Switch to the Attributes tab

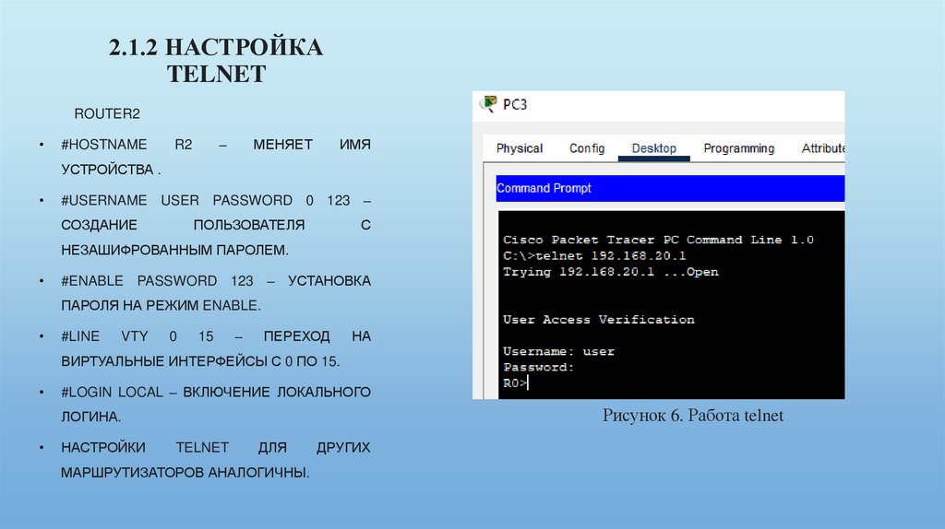(822, 148)
